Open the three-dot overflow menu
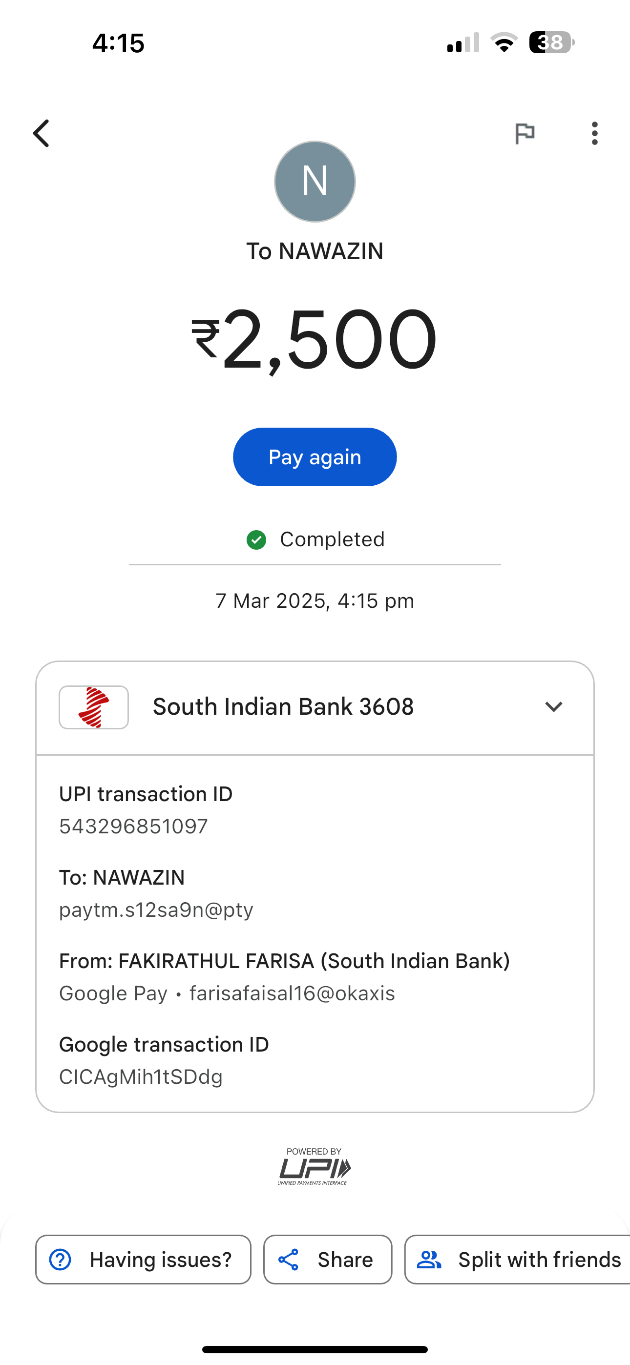This screenshot has width=630, height=1365. pos(594,133)
